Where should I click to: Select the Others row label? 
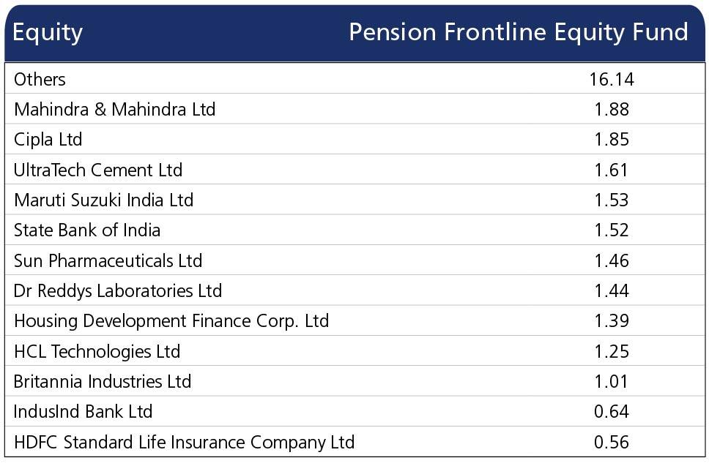point(40,80)
